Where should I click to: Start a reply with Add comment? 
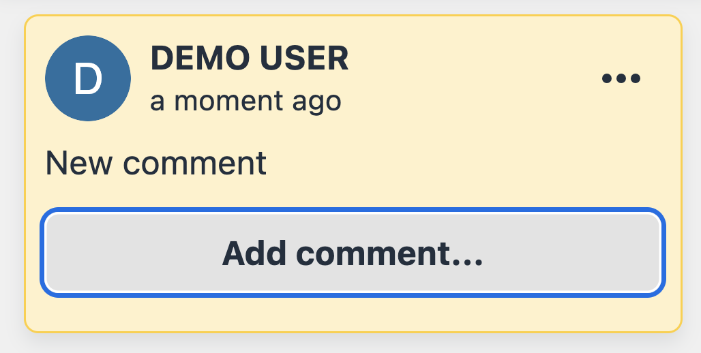click(353, 253)
